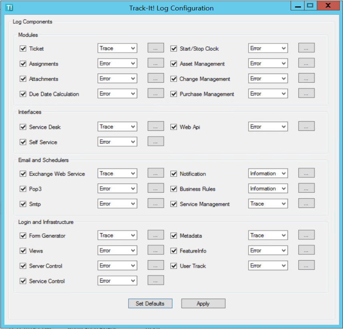The height and width of the screenshot is (329, 343).
Task: Click ellipsis button for Pop3
Action: click(156, 188)
